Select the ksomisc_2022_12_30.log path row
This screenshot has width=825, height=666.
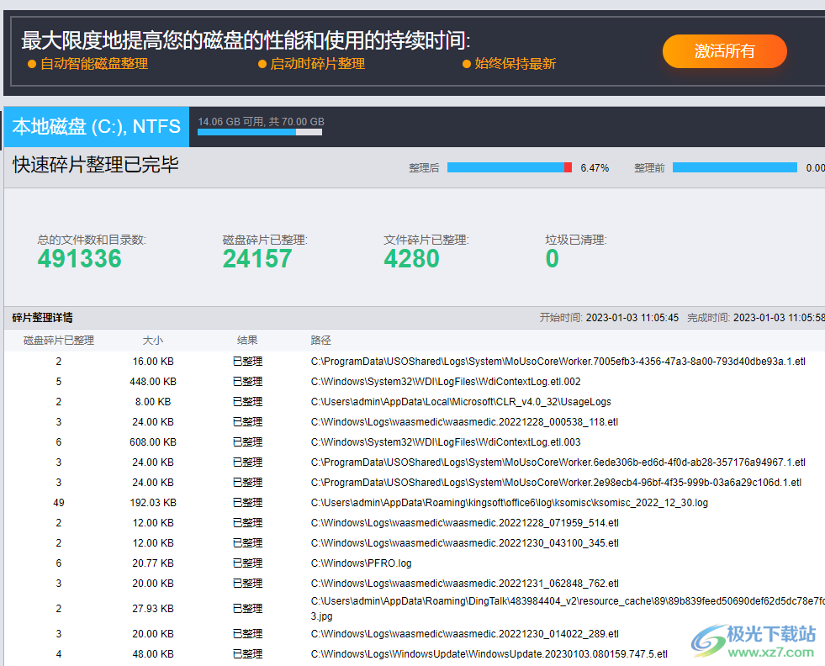pyautogui.click(x=415, y=503)
